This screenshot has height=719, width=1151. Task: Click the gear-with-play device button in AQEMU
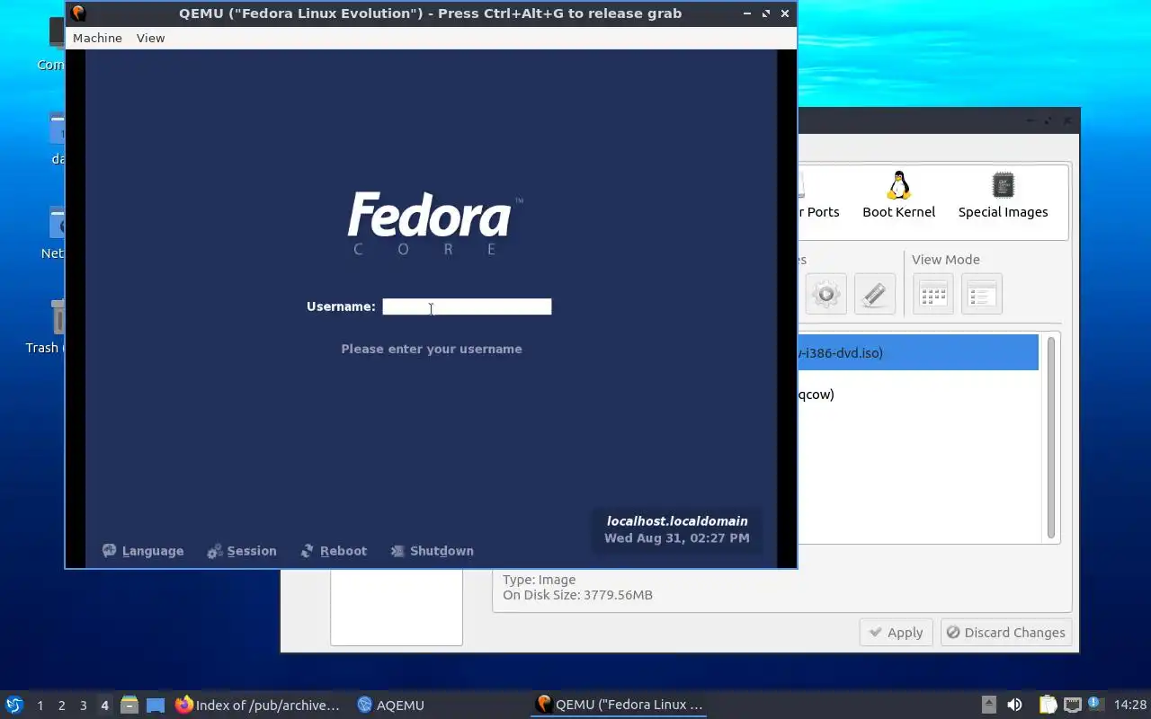(825, 294)
